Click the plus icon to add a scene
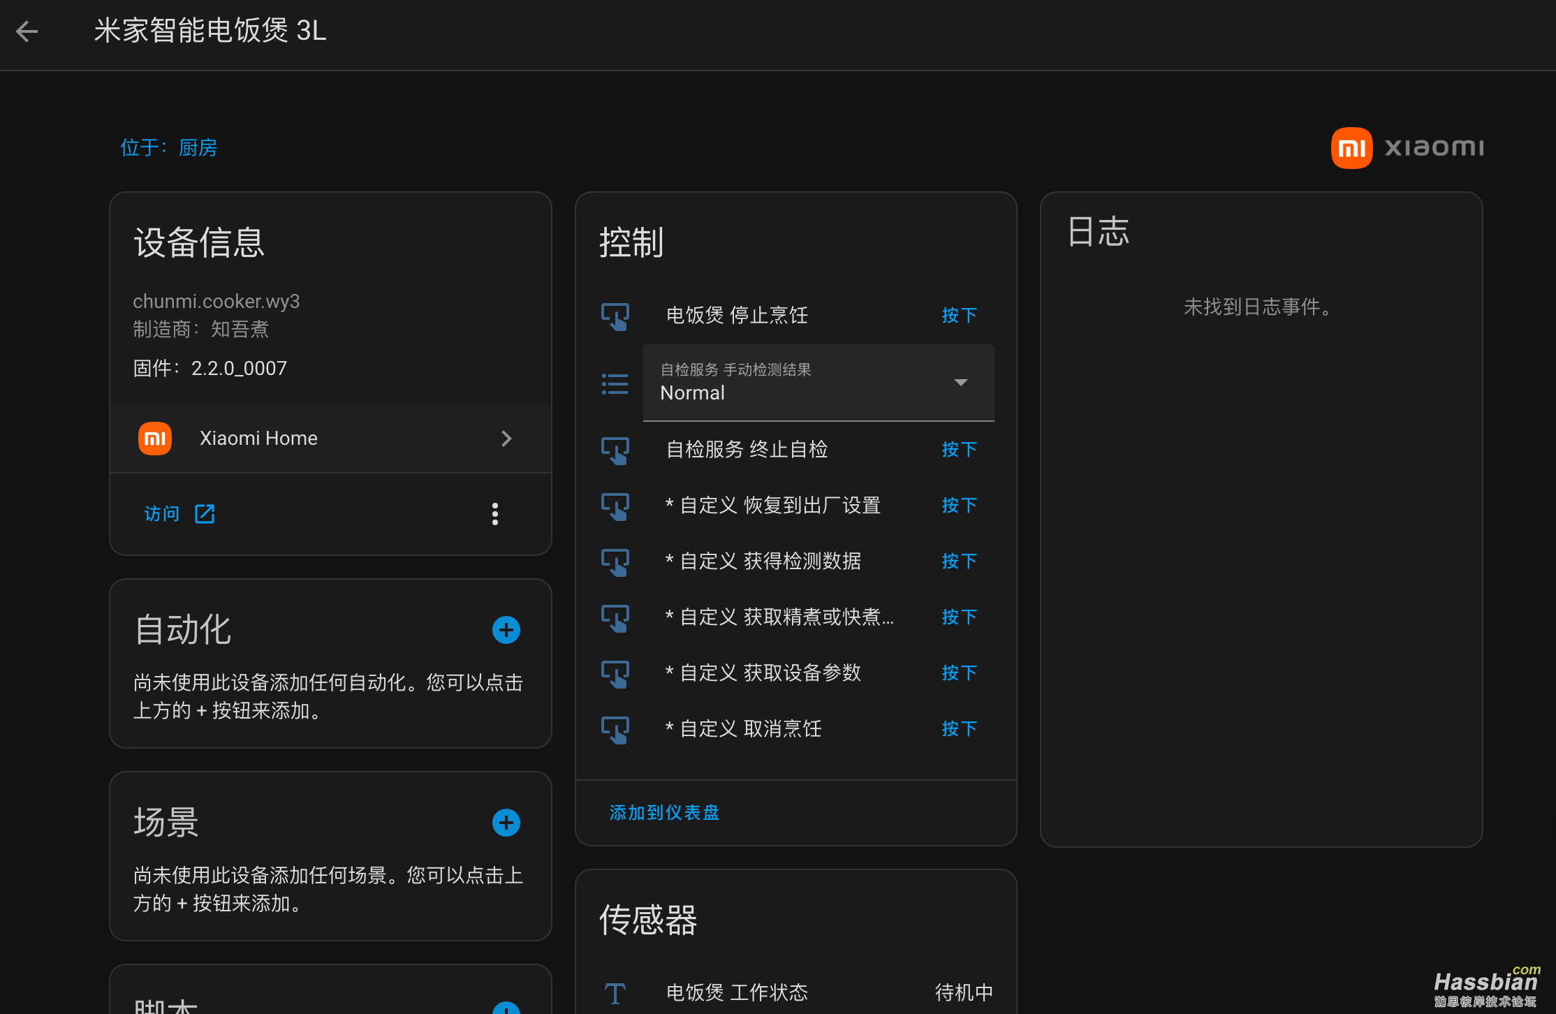The width and height of the screenshot is (1556, 1014). coord(506,822)
